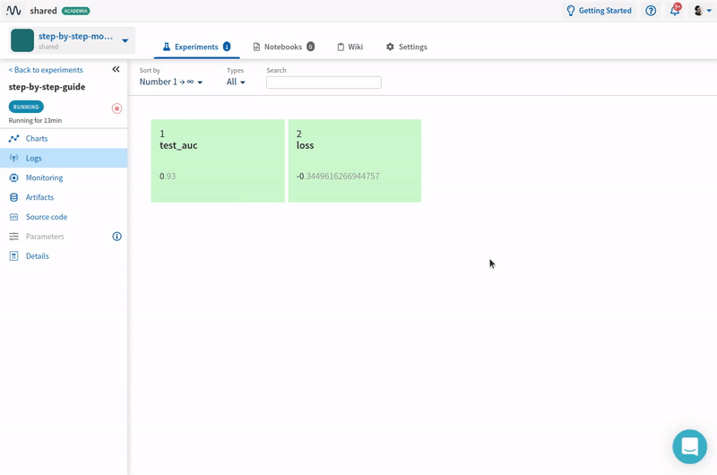The height and width of the screenshot is (475, 717).
Task: Open the Sort by Number dropdown
Action: (x=170, y=82)
